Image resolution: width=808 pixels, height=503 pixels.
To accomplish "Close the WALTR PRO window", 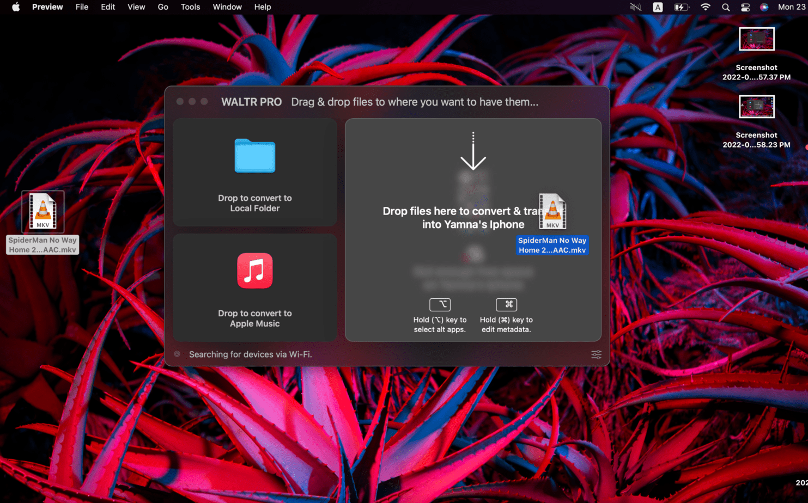I will point(180,102).
